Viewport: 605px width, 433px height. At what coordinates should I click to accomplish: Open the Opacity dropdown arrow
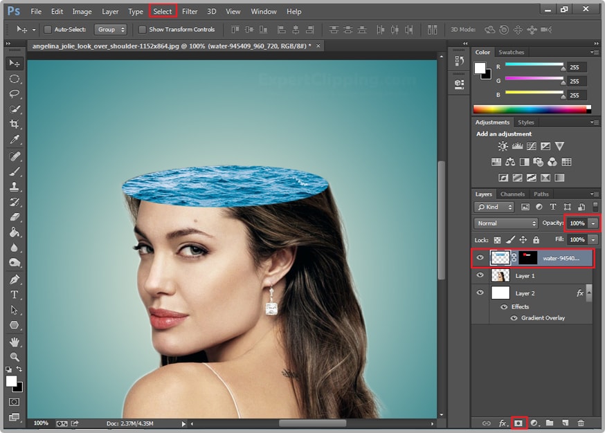pos(592,223)
